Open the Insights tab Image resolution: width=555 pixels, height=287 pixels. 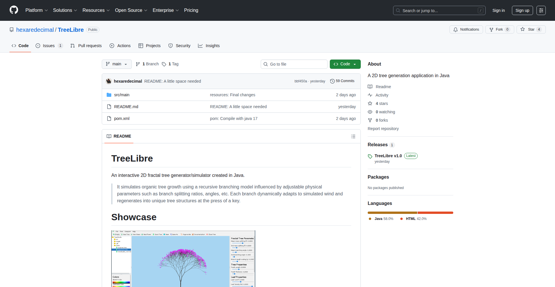(209, 46)
